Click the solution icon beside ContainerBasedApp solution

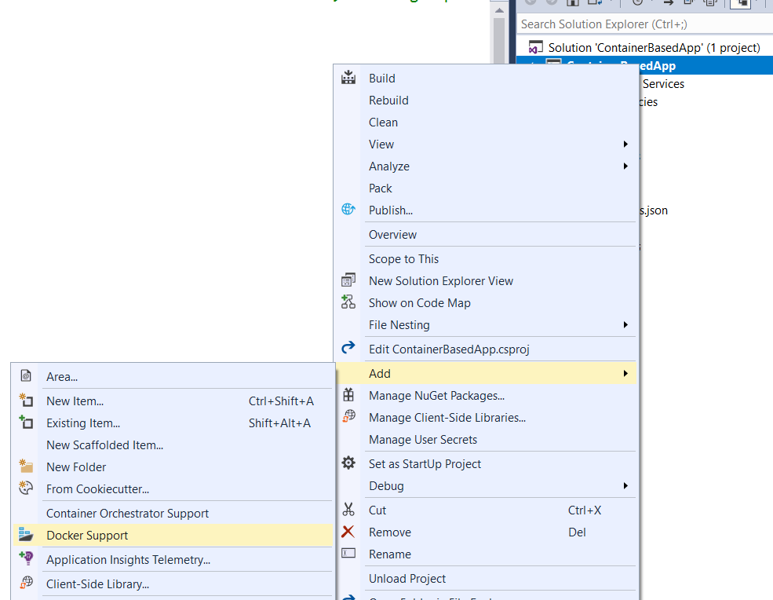535,47
